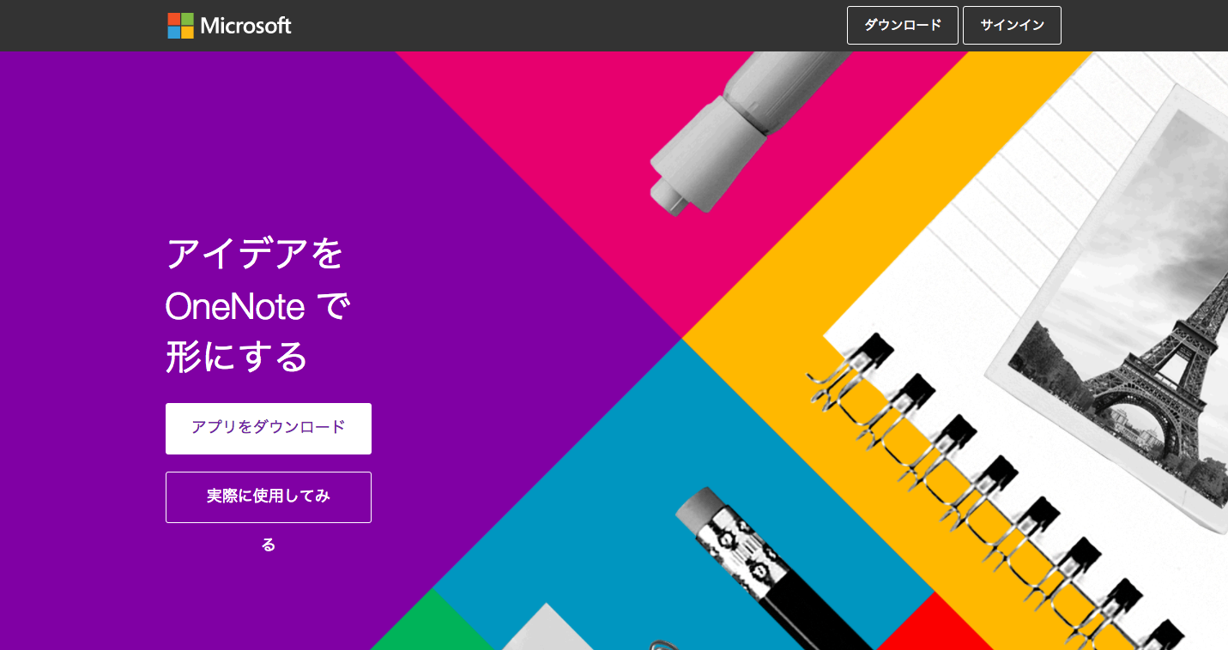
Task: Open the ダウンロード option in the top bar
Action: [902, 25]
